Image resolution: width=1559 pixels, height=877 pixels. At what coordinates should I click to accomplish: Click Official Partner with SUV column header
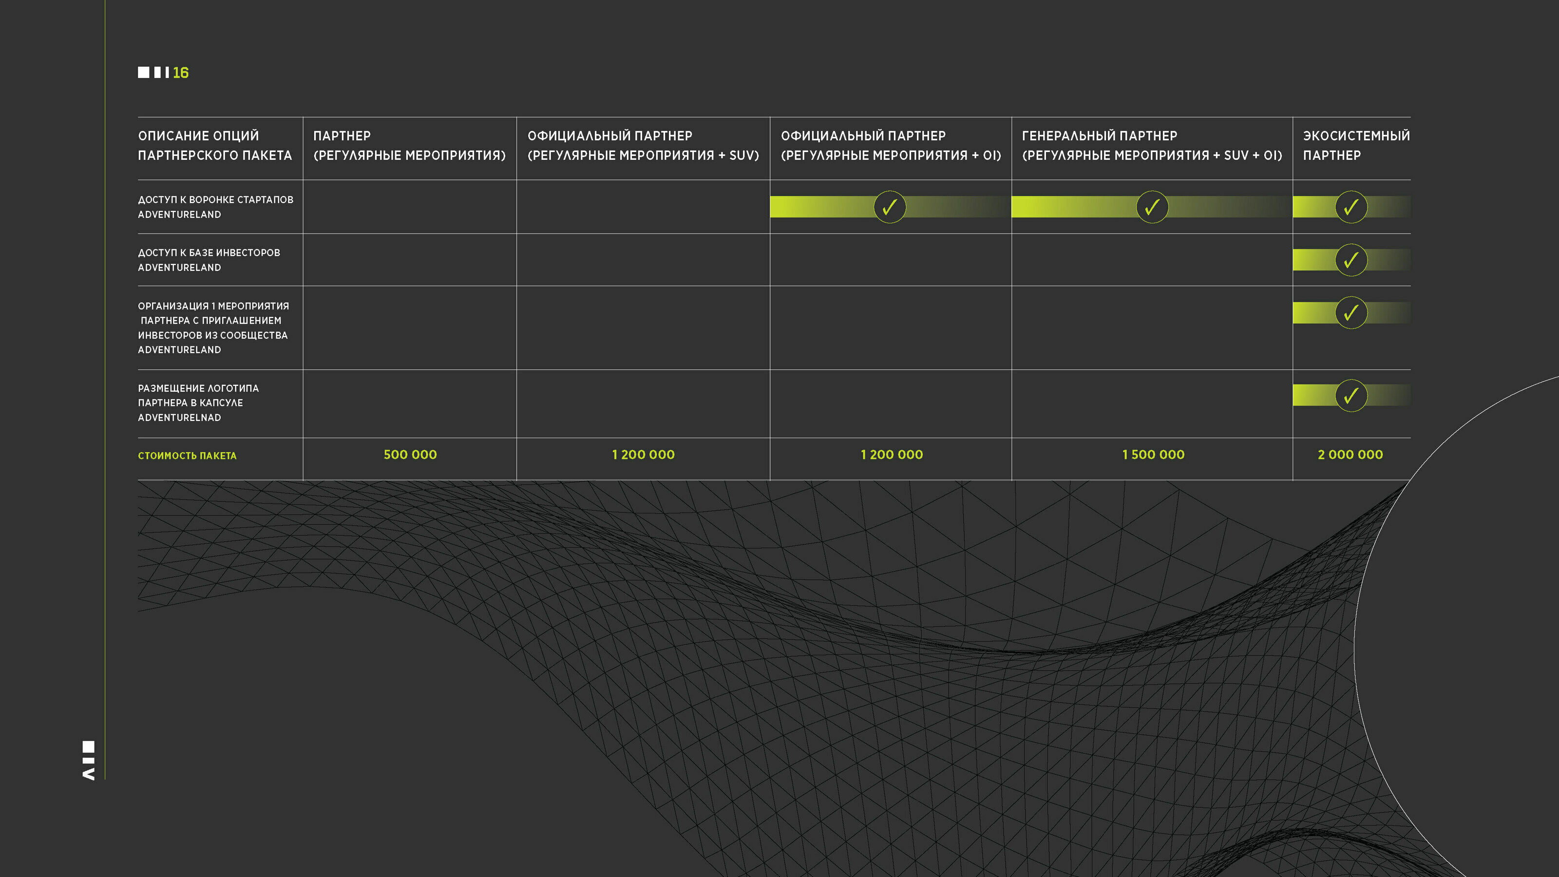[643, 145]
